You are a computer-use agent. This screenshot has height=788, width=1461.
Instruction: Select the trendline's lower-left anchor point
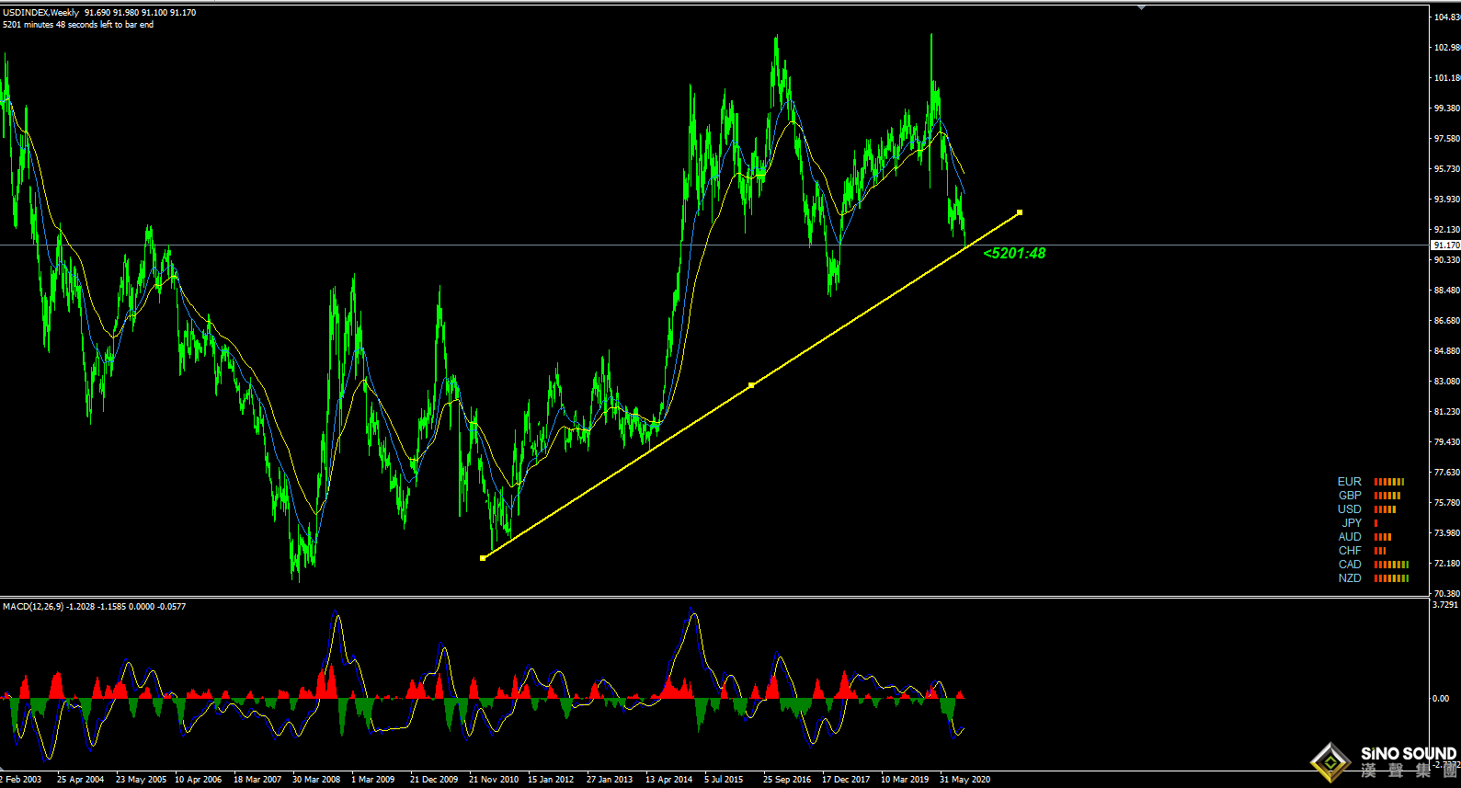(x=483, y=557)
